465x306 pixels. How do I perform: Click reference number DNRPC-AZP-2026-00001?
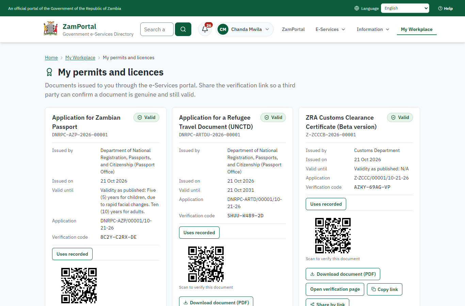click(x=80, y=135)
